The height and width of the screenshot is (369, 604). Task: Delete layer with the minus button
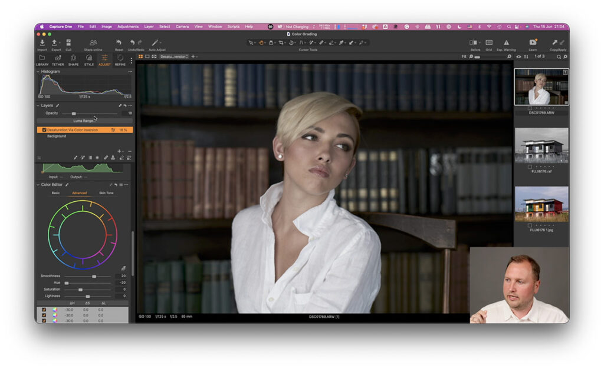tap(130, 151)
